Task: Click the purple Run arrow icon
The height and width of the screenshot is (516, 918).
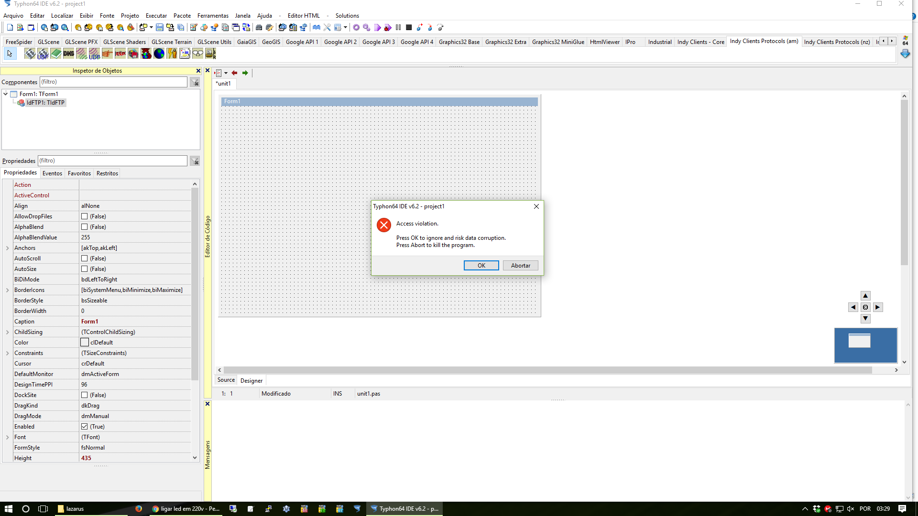Action: coord(378,28)
